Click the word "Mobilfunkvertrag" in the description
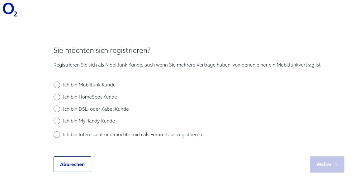The height and width of the screenshot is (185, 355). [293, 65]
